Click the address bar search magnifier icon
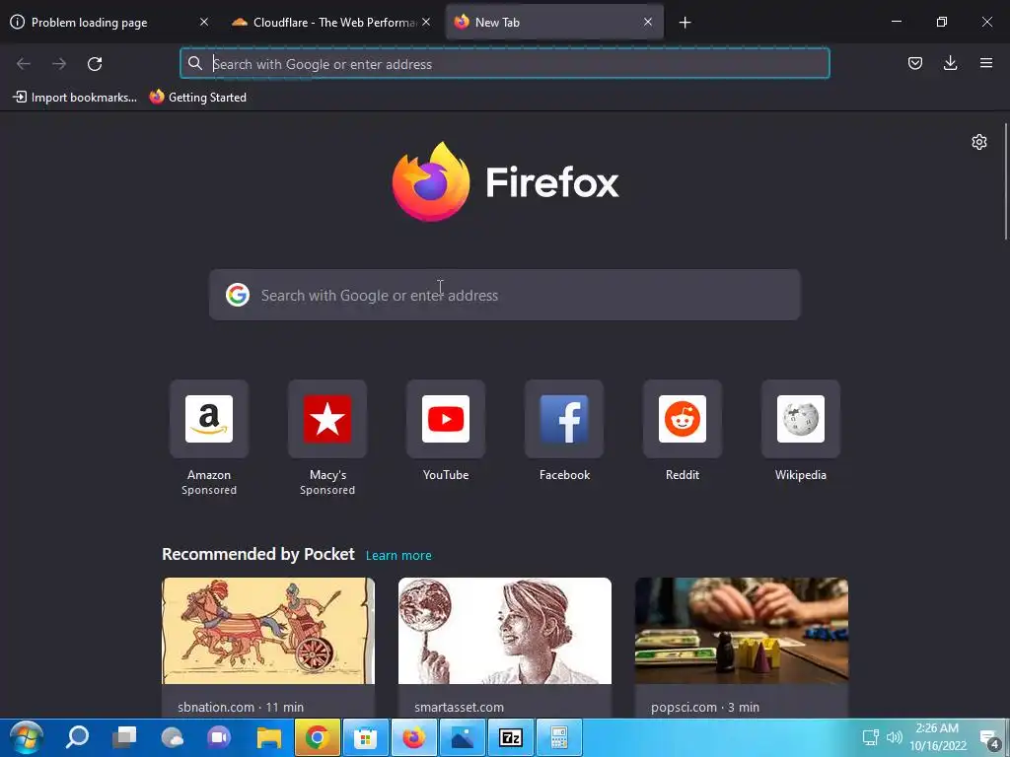 point(194,63)
